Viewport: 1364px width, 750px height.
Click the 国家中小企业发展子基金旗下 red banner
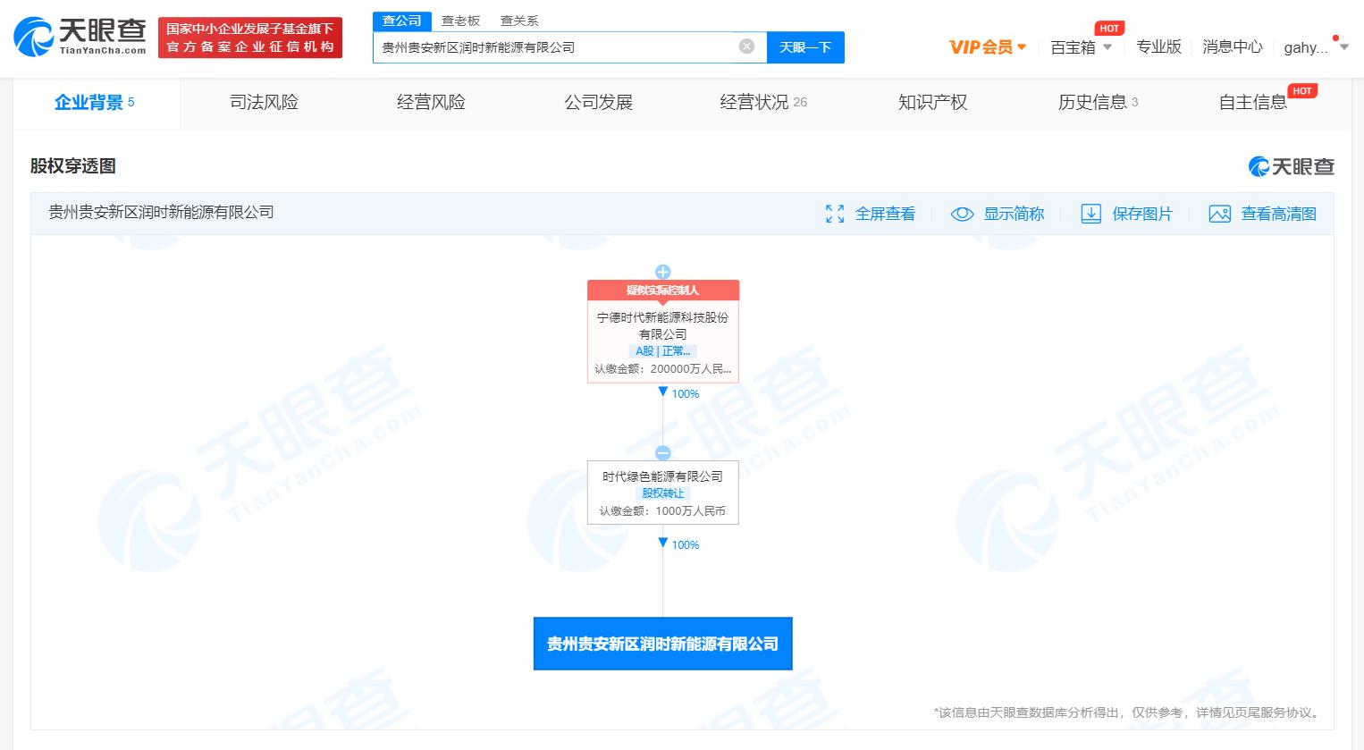coord(250,38)
